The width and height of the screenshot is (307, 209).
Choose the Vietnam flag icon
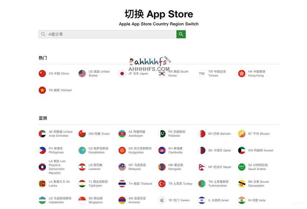click(42, 90)
